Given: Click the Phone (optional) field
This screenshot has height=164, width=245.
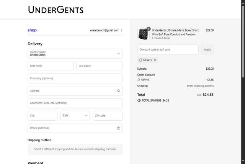Looking at the screenshot, I should pyautogui.click(x=75, y=128).
